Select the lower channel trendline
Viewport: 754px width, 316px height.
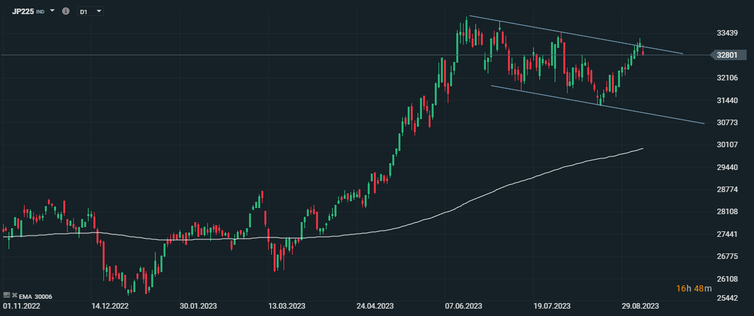tap(597, 104)
